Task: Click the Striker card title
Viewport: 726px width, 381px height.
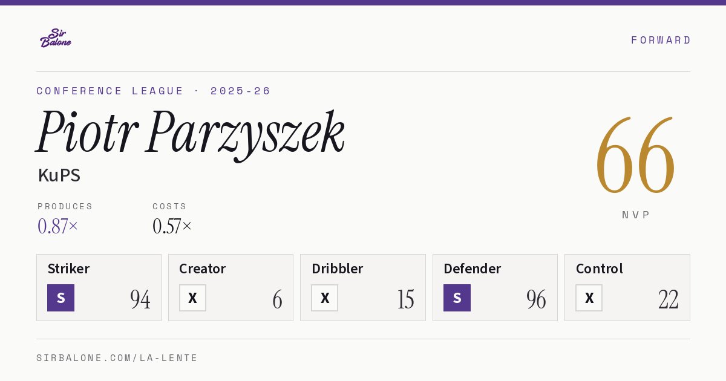Action: pyautogui.click(x=68, y=269)
